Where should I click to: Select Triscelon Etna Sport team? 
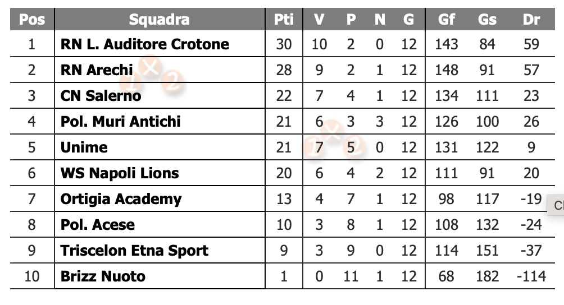[134, 251]
